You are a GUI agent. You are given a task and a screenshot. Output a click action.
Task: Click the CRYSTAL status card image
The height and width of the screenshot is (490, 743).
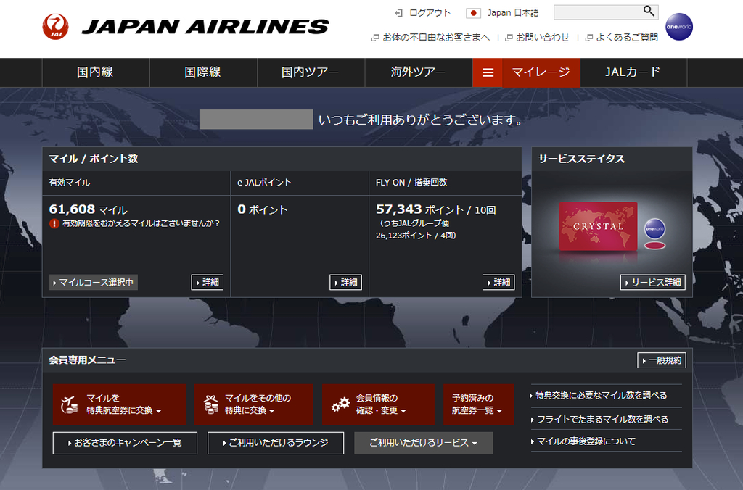point(598,226)
